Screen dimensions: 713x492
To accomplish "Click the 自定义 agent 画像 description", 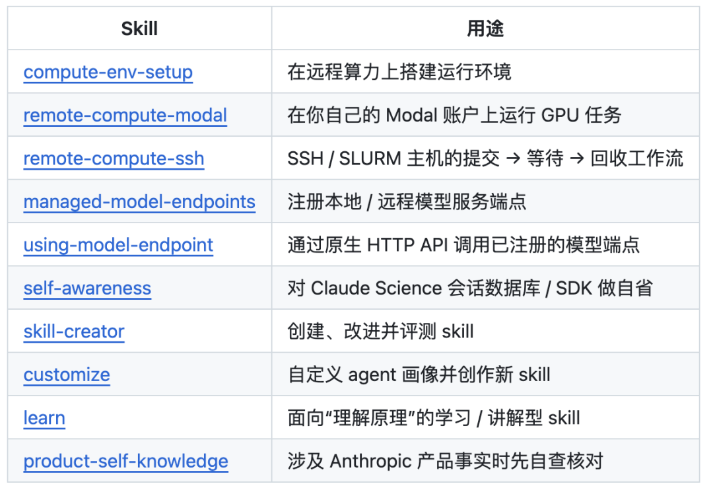I will pyautogui.click(x=419, y=374).
